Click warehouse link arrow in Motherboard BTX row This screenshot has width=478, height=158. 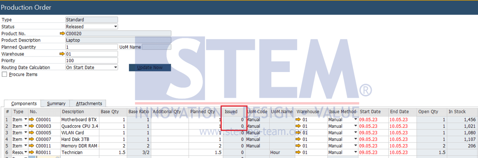pyautogui.click(x=298, y=120)
